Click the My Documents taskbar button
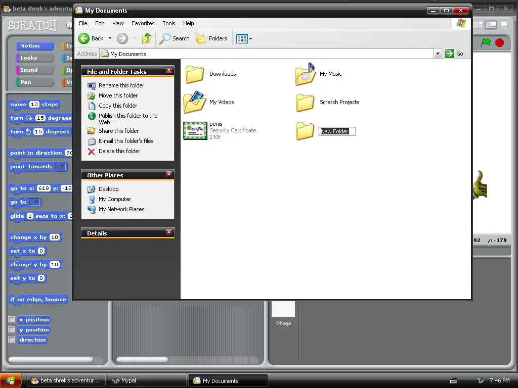The image size is (518, 388). 228,381
